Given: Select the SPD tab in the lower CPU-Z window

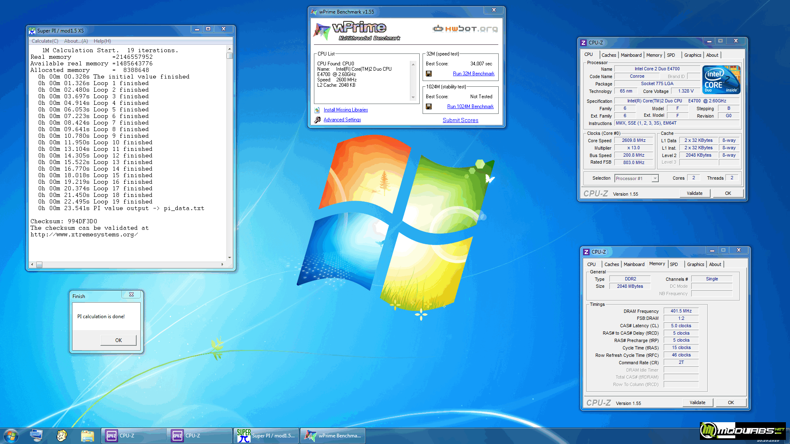Looking at the screenshot, I should (674, 264).
